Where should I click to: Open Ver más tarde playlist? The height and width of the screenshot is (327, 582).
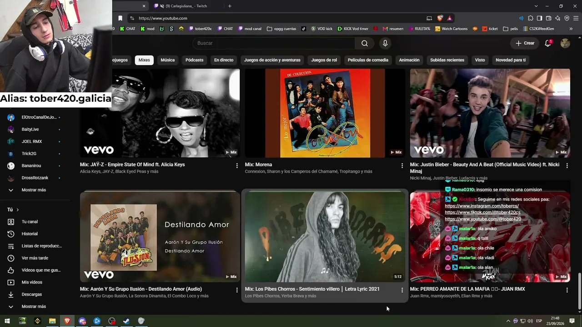35,258
